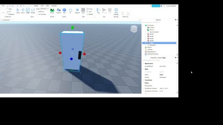Screen dimensions: 223x125
Task: Select Terrain in Explorer
Action: point(152,30)
